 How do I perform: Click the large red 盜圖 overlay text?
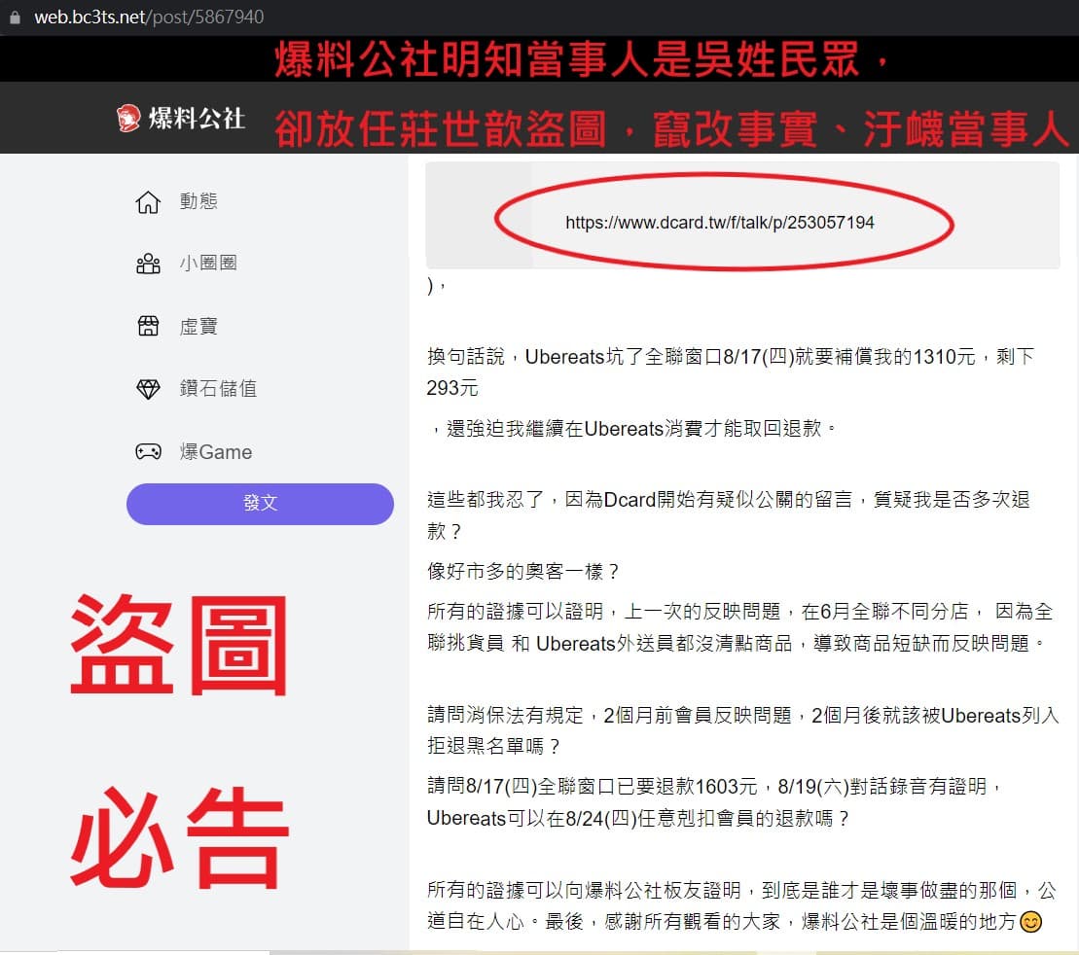(x=179, y=645)
